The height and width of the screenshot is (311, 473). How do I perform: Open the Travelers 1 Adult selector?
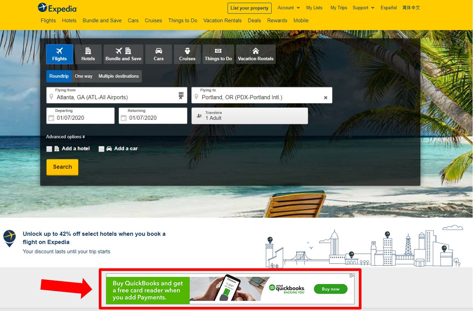pyautogui.click(x=250, y=116)
